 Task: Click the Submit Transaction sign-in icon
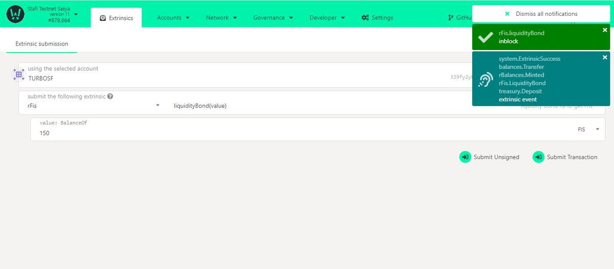coord(538,157)
